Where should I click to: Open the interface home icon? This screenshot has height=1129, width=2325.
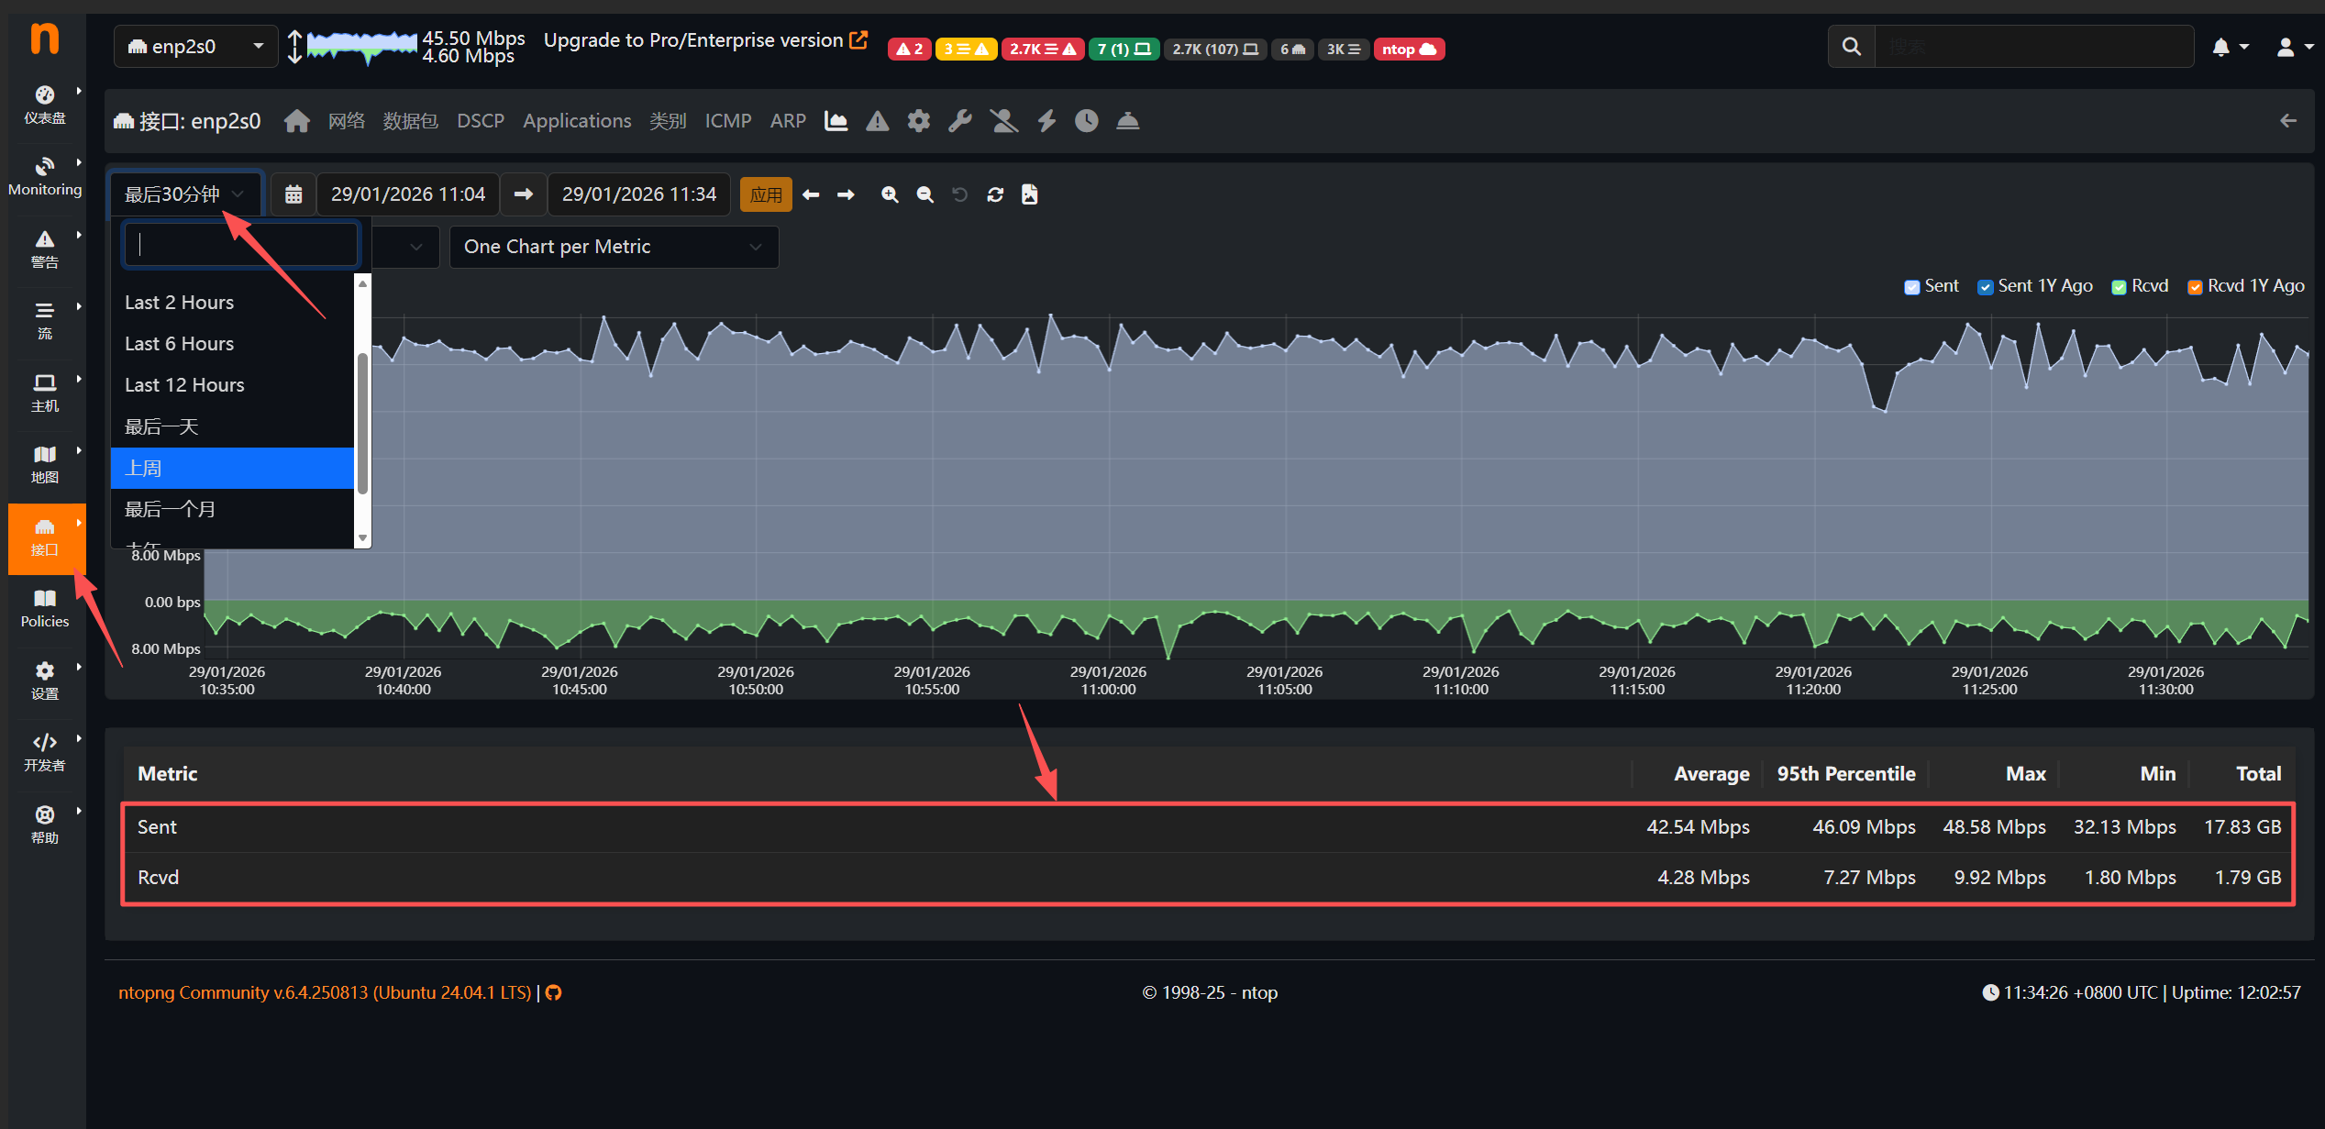pos(296,121)
